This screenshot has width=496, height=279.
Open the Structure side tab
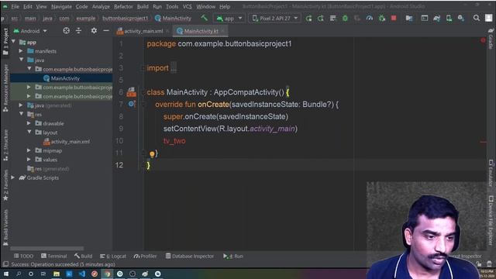pyautogui.click(x=5, y=146)
